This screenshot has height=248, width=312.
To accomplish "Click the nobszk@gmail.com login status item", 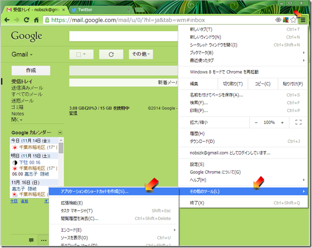I will coord(243,153).
